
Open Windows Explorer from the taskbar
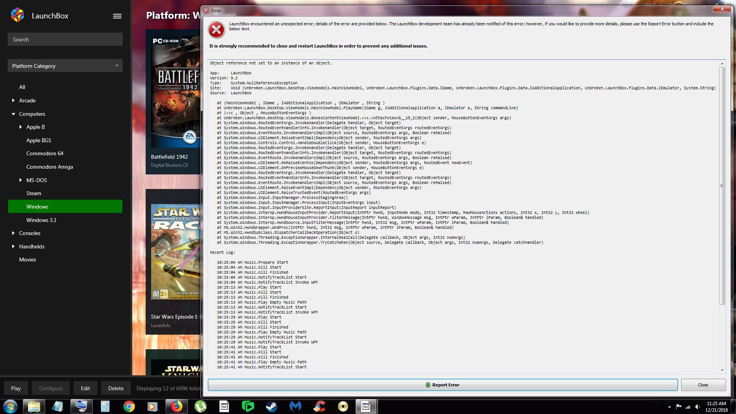pyautogui.click(x=34, y=406)
